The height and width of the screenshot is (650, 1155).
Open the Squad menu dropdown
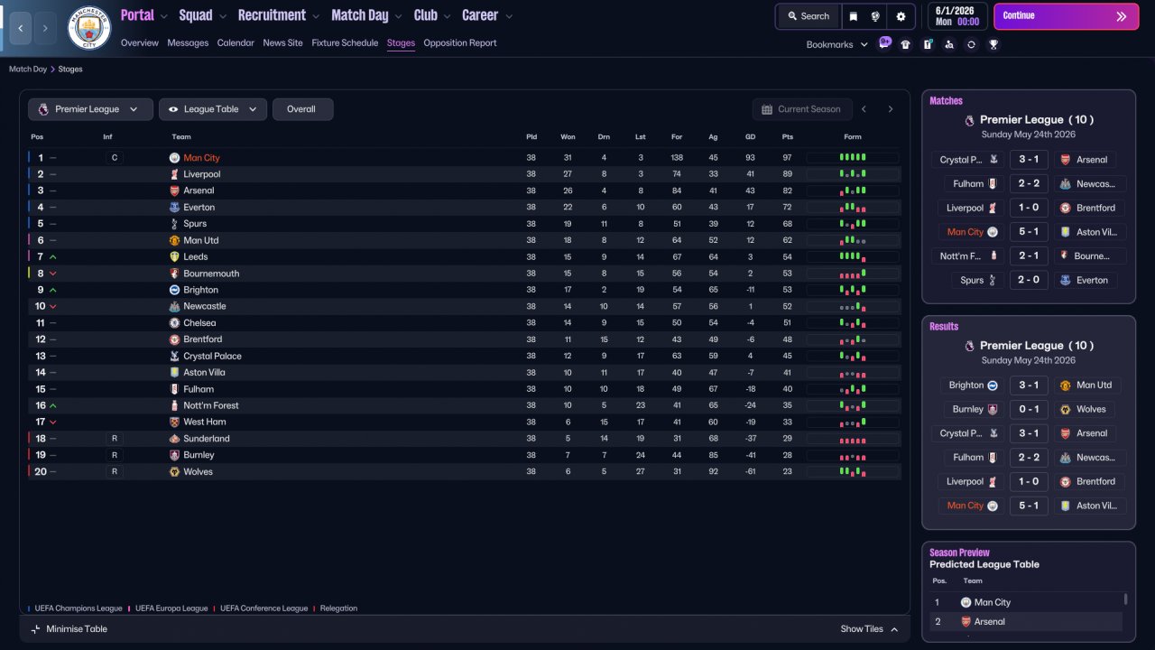click(x=204, y=15)
